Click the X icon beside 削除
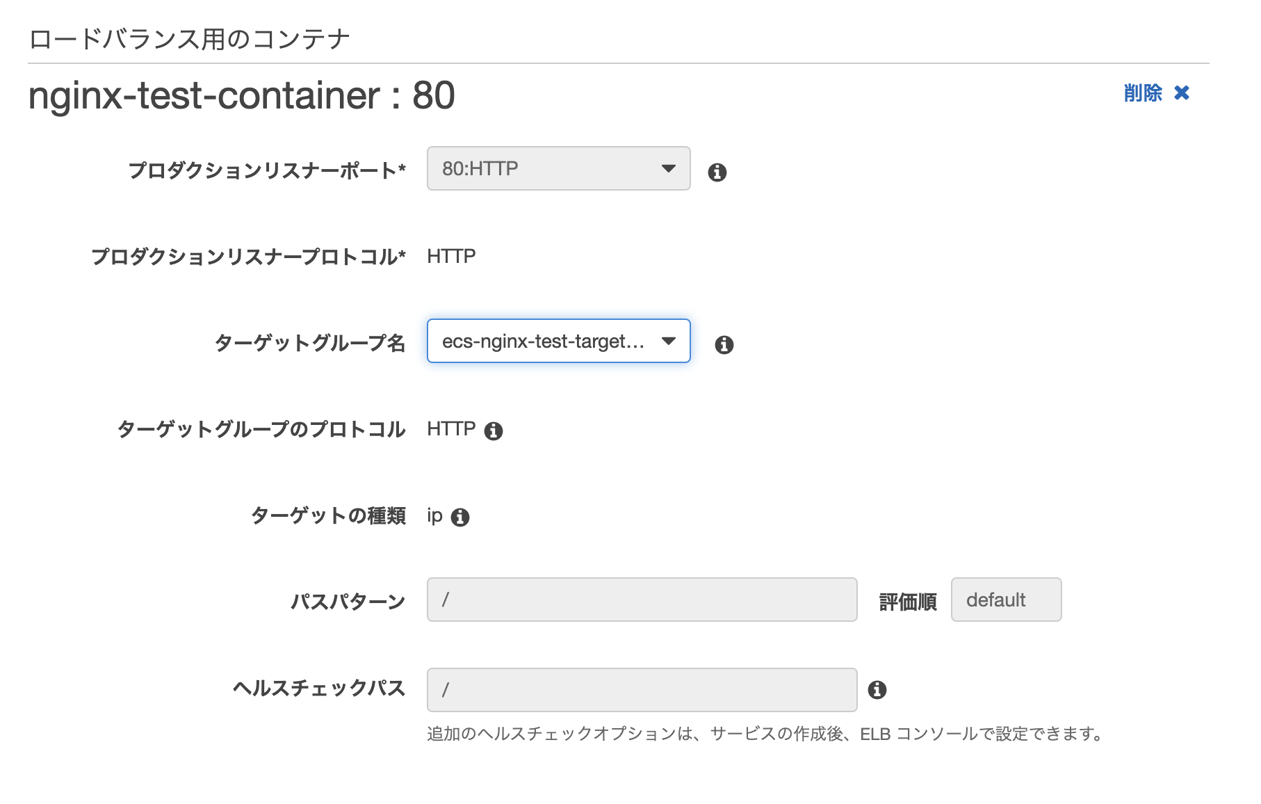This screenshot has height=804, width=1261. click(1182, 93)
